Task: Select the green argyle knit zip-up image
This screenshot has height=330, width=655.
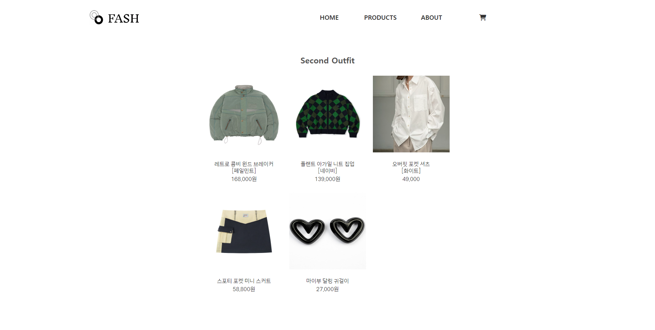Action: point(327,114)
